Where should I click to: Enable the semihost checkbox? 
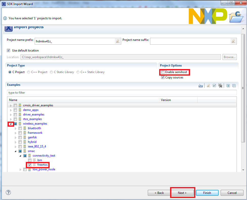163,72
